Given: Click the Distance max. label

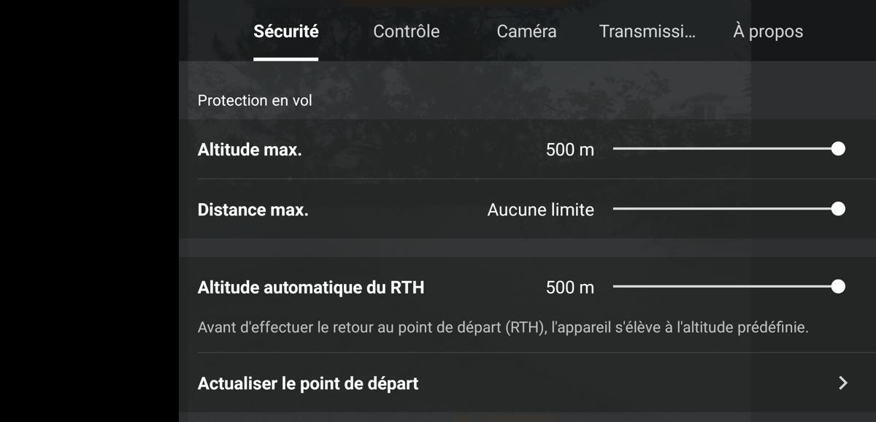Looking at the screenshot, I should 253,210.
